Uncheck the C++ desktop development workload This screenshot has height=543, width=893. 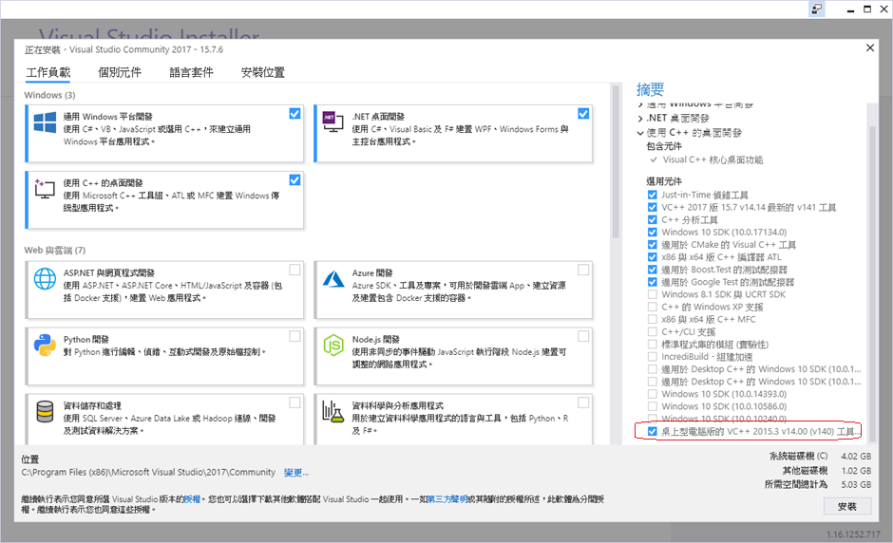click(x=294, y=179)
